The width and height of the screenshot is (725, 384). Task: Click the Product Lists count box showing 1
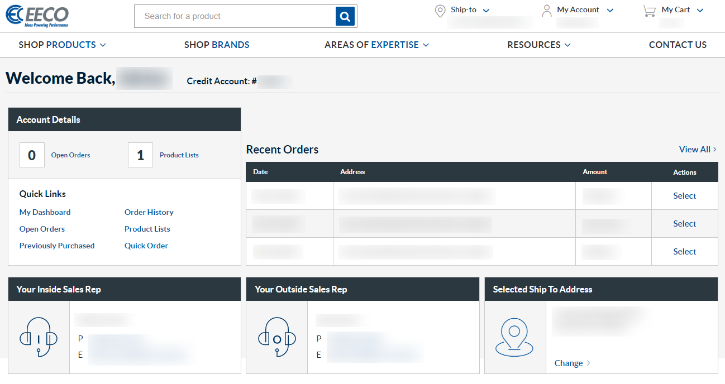[140, 155]
